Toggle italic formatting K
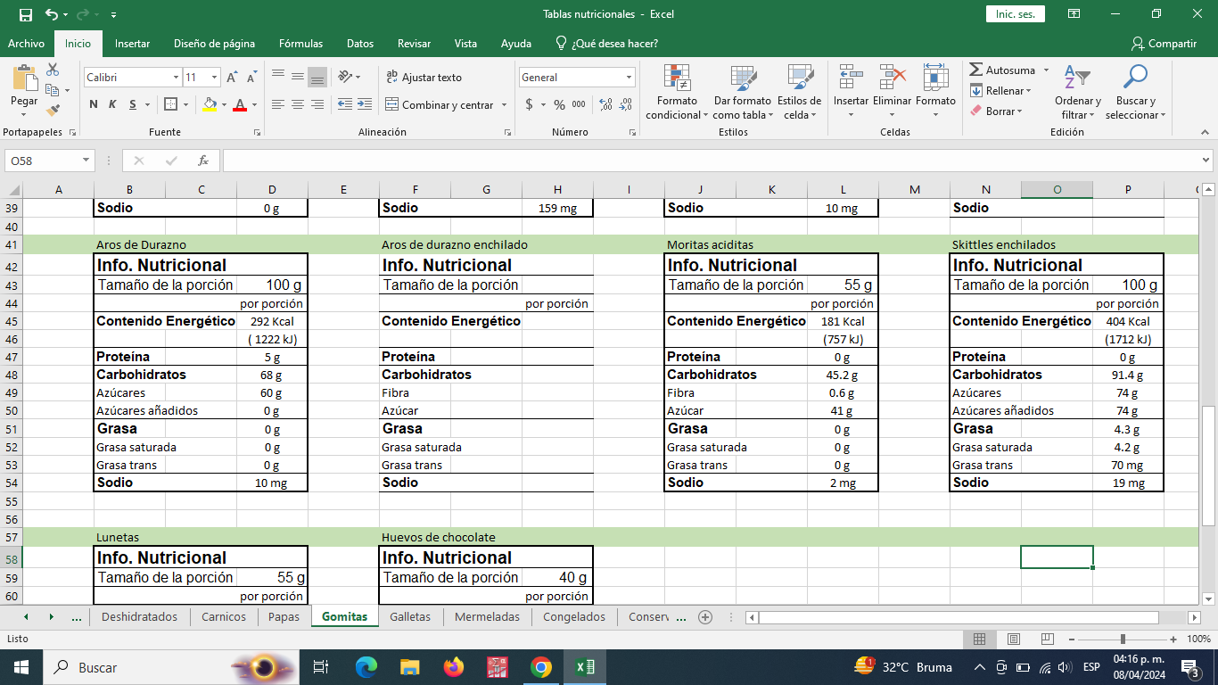1218x685 pixels. click(112, 104)
